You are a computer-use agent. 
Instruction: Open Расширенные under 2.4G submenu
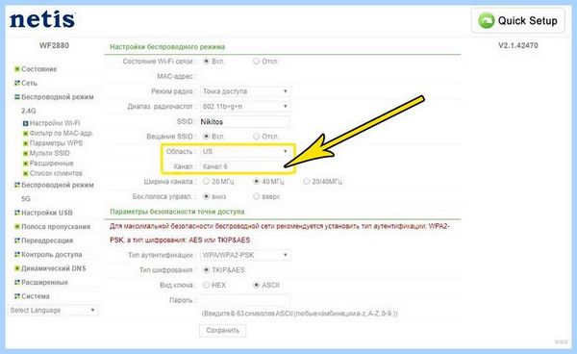pos(52,163)
